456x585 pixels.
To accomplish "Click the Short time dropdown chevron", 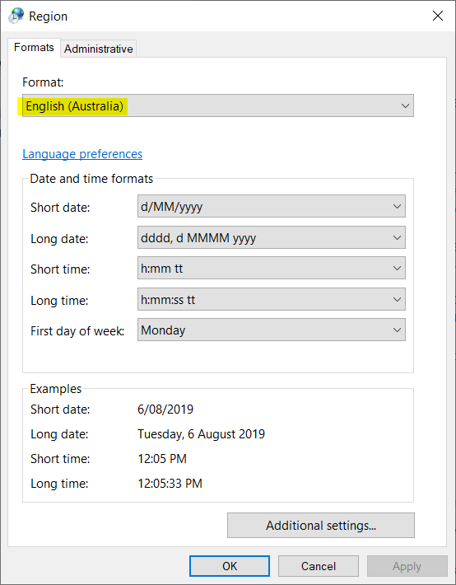I will (397, 268).
